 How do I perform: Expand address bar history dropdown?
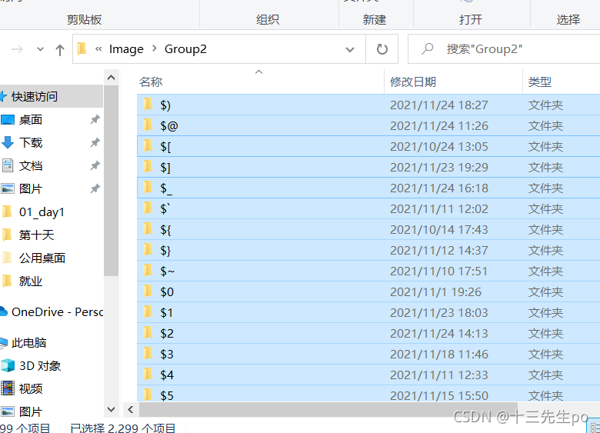pos(350,49)
